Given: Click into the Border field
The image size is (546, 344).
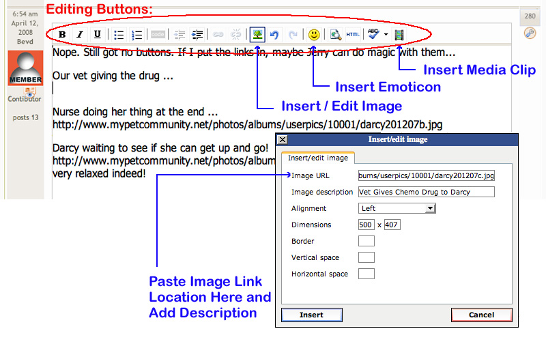Looking at the screenshot, I should pos(367,241).
